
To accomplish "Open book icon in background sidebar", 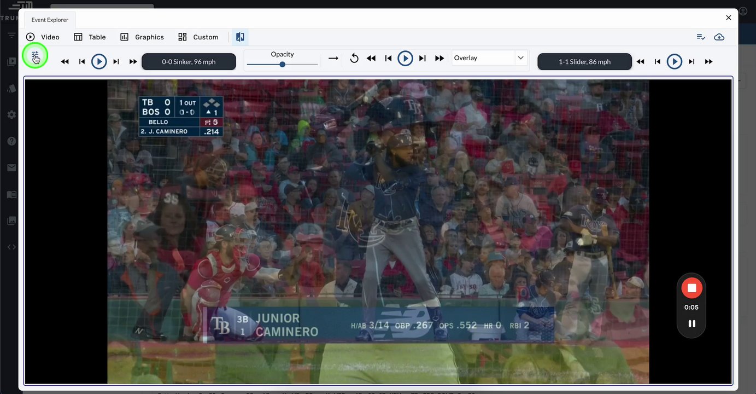I will (x=11, y=194).
